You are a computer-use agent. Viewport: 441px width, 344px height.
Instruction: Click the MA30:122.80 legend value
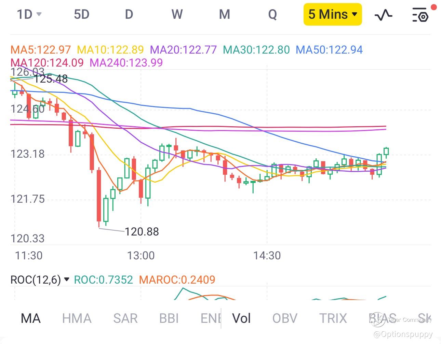point(256,50)
